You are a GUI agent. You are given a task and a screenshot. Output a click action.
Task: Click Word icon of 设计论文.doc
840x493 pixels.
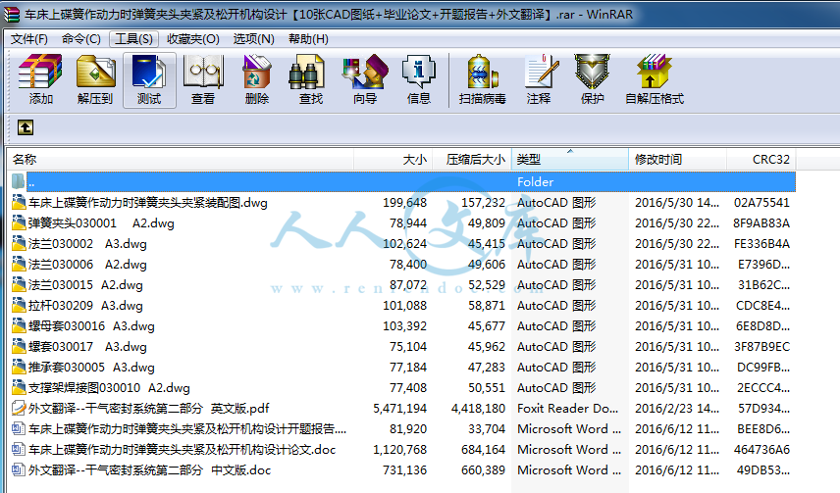[x=19, y=449]
